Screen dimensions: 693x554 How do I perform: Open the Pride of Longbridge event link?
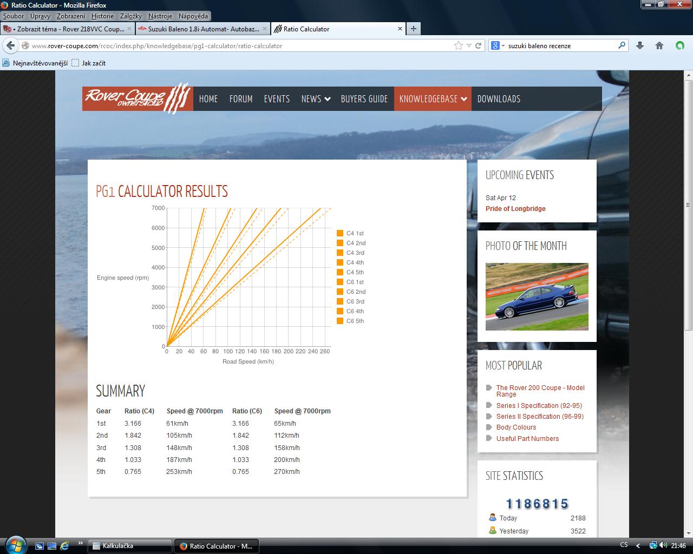click(515, 209)
